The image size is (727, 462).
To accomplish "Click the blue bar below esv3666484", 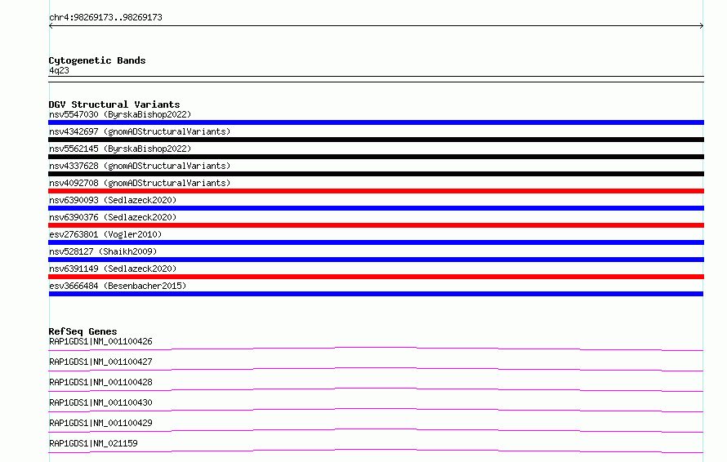I will (376, 294).
